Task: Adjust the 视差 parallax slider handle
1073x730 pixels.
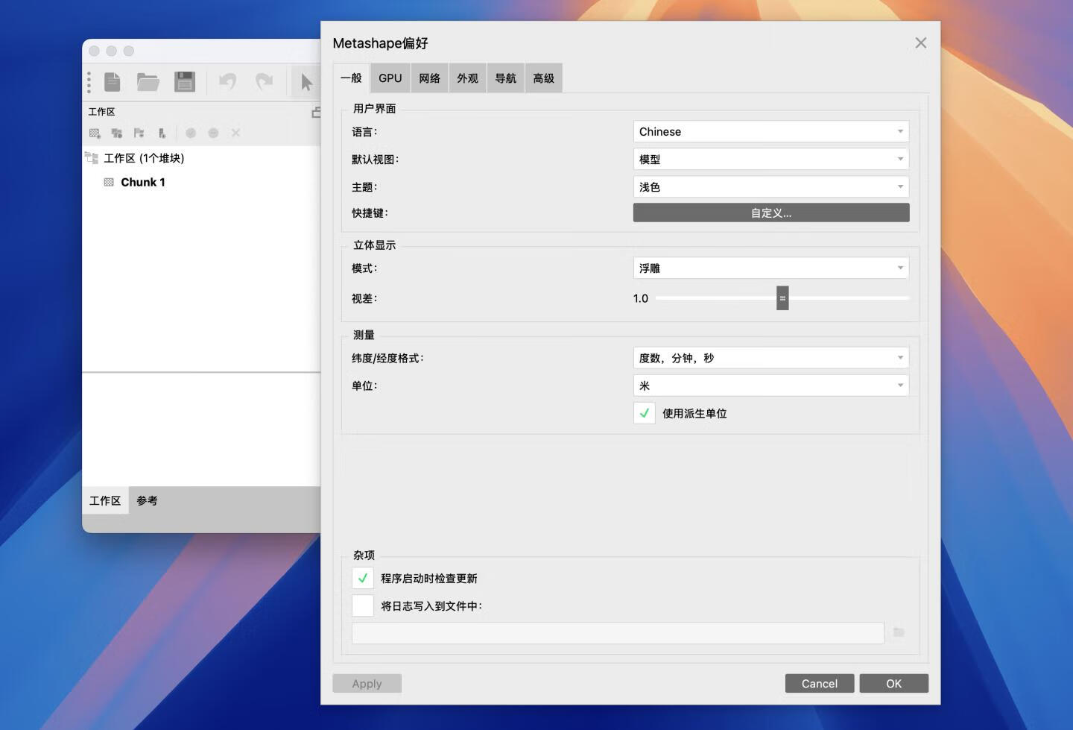Action: pos(782,298)
